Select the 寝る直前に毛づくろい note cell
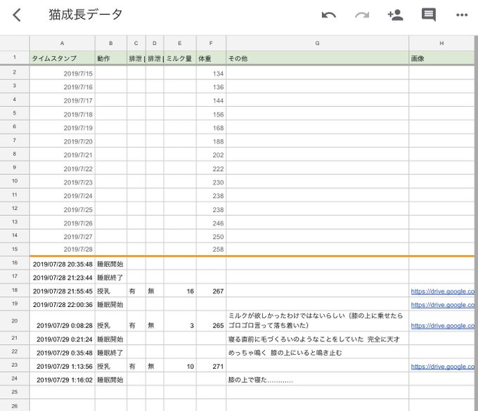The image size is (478, 411). coord(317,339)
